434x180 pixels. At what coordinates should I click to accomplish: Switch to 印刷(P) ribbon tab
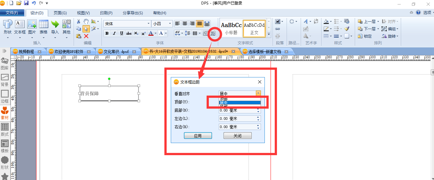(106, 13)
